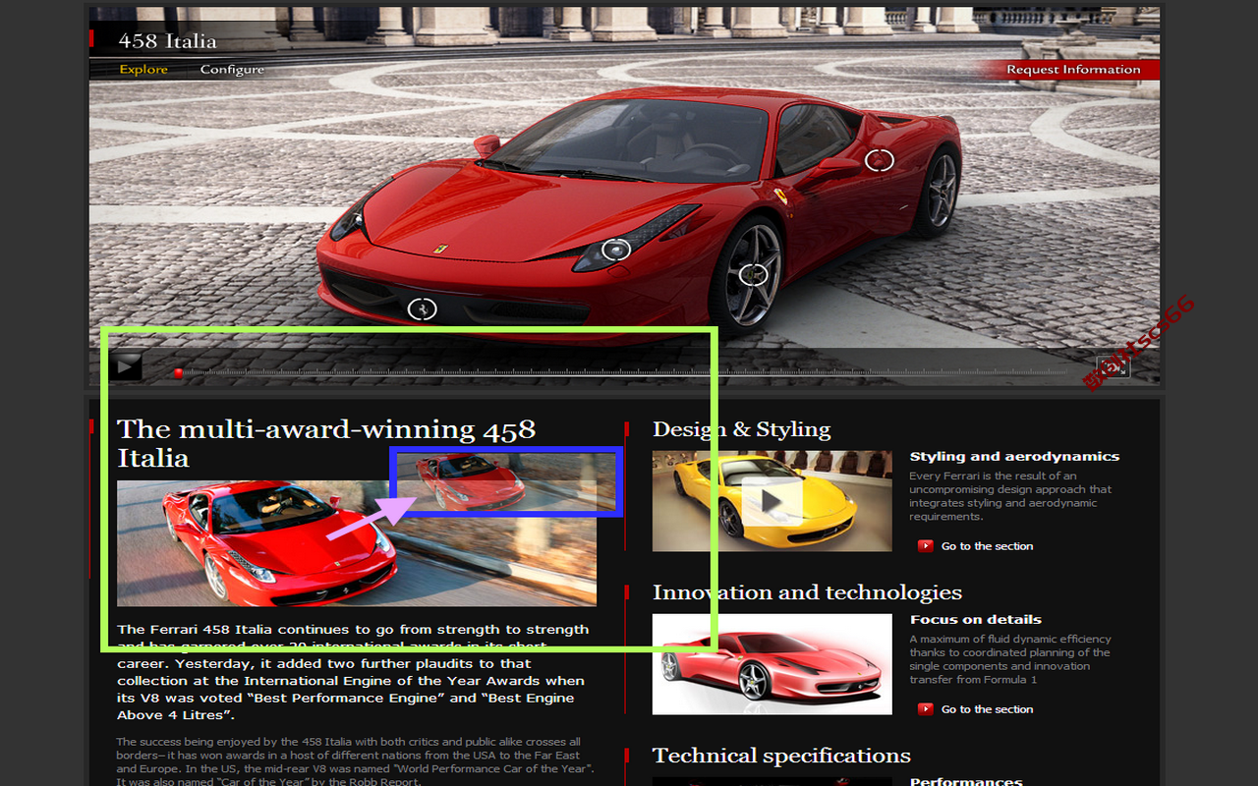Play the yellow Ferrari Design & Styling video

[772, 501]
